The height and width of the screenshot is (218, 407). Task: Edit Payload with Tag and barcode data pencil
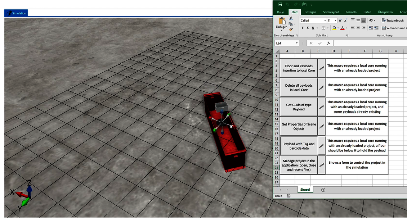322,146
